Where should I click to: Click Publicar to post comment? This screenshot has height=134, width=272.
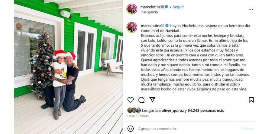tap(247, 129)
